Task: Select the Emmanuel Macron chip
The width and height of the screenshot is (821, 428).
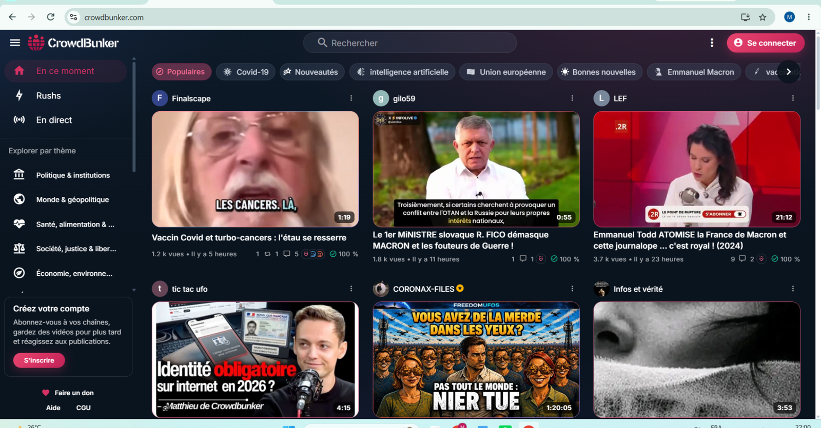Action: 694,72
